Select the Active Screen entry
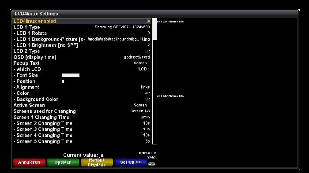Viewport: 309px width, 173px height. click(82, 105)
